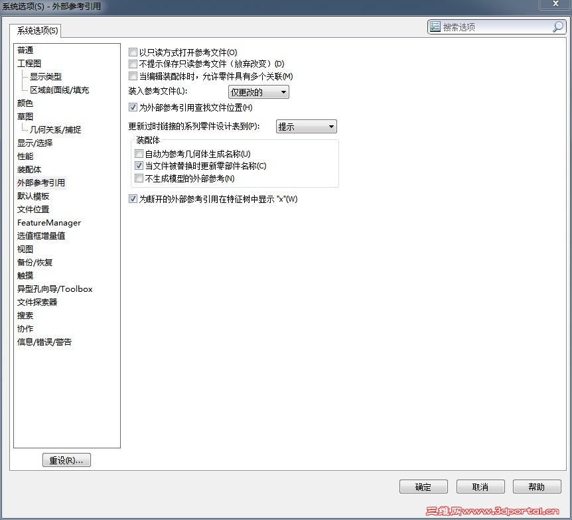Viewport: 572px width, 520px height.
Task: Open the 装入参考文件 dropdown (仅更改的)
Action: [x=259, y=92]
